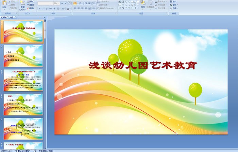Viewport: 238px width, 152px height.
Task: Click the Shape Effects (形状效果) button
Action: tap(160, 8)
